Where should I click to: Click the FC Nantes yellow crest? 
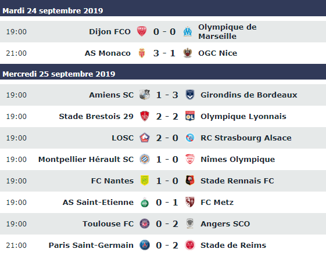(x=145, y=181)
